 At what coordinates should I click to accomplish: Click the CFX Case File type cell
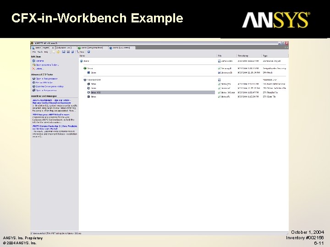point(269,97)
